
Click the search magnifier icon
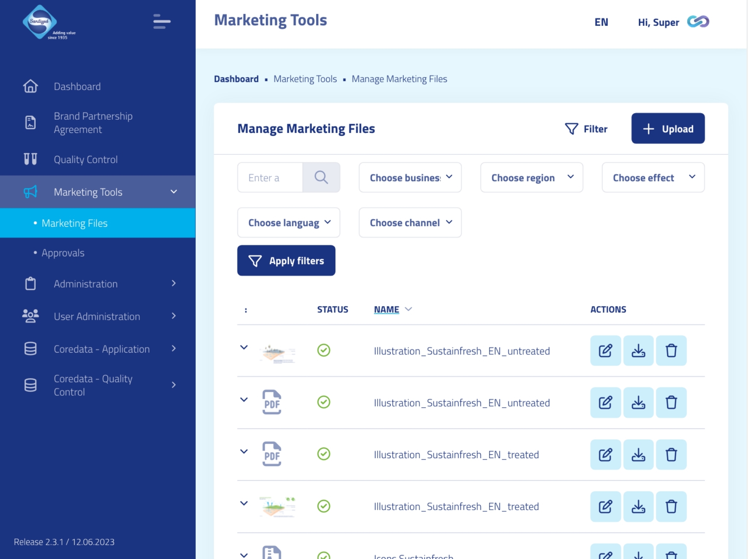321,177
